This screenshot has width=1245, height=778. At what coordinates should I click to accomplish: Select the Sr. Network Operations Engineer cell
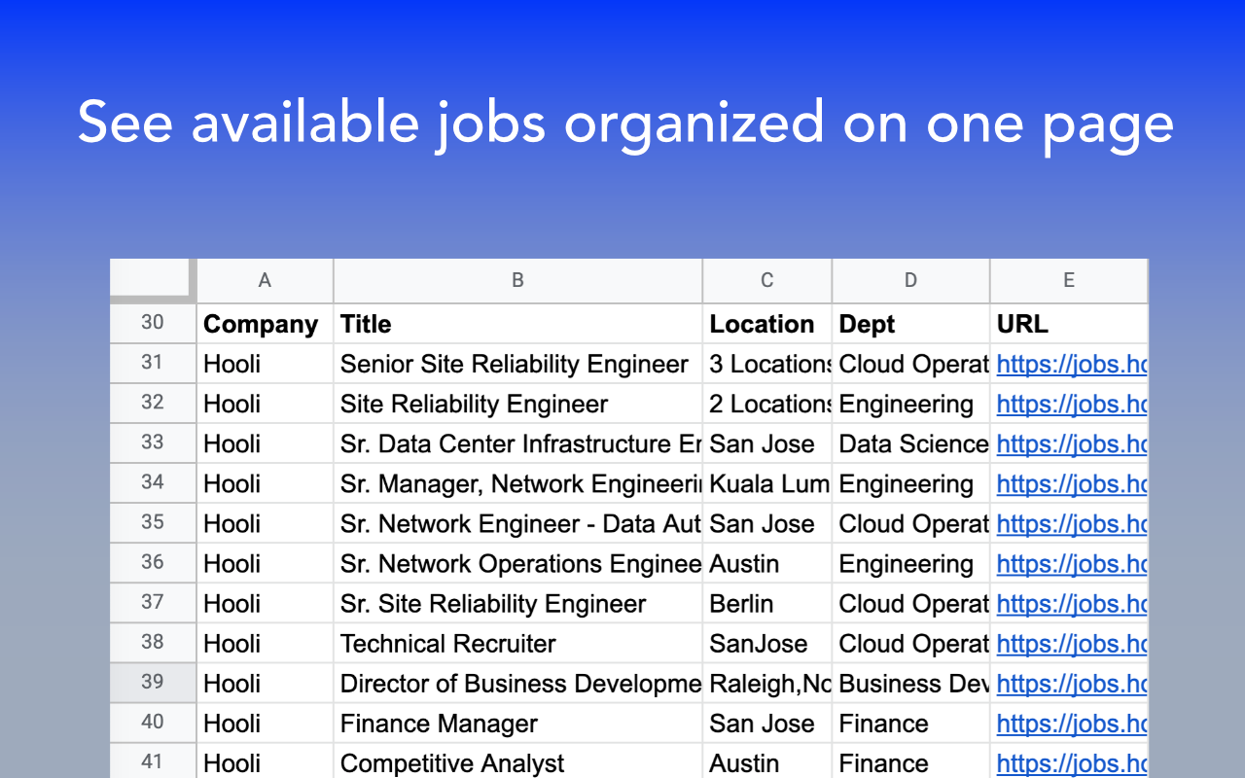click(517, 563)
